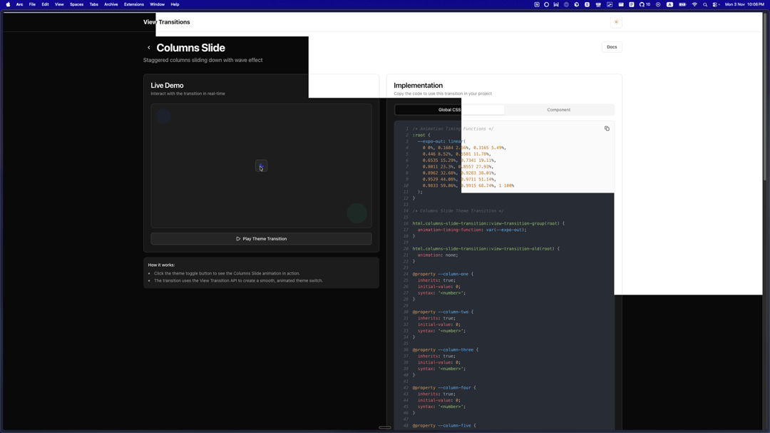770x433 pixels.
Task: Click the '@property --column-four' line
Action: point(444,388)
